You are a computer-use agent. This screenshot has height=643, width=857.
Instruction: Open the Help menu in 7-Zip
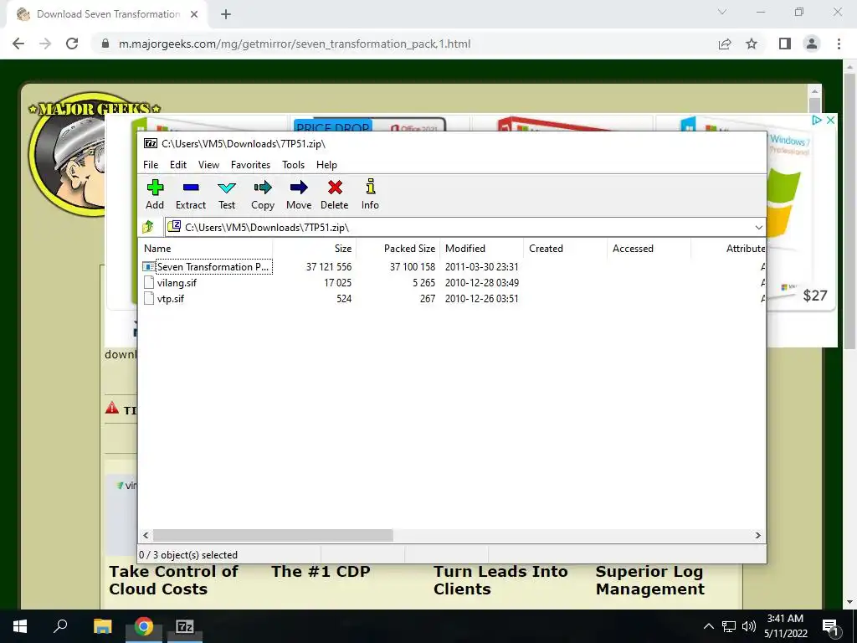click(x=327, y=165)
